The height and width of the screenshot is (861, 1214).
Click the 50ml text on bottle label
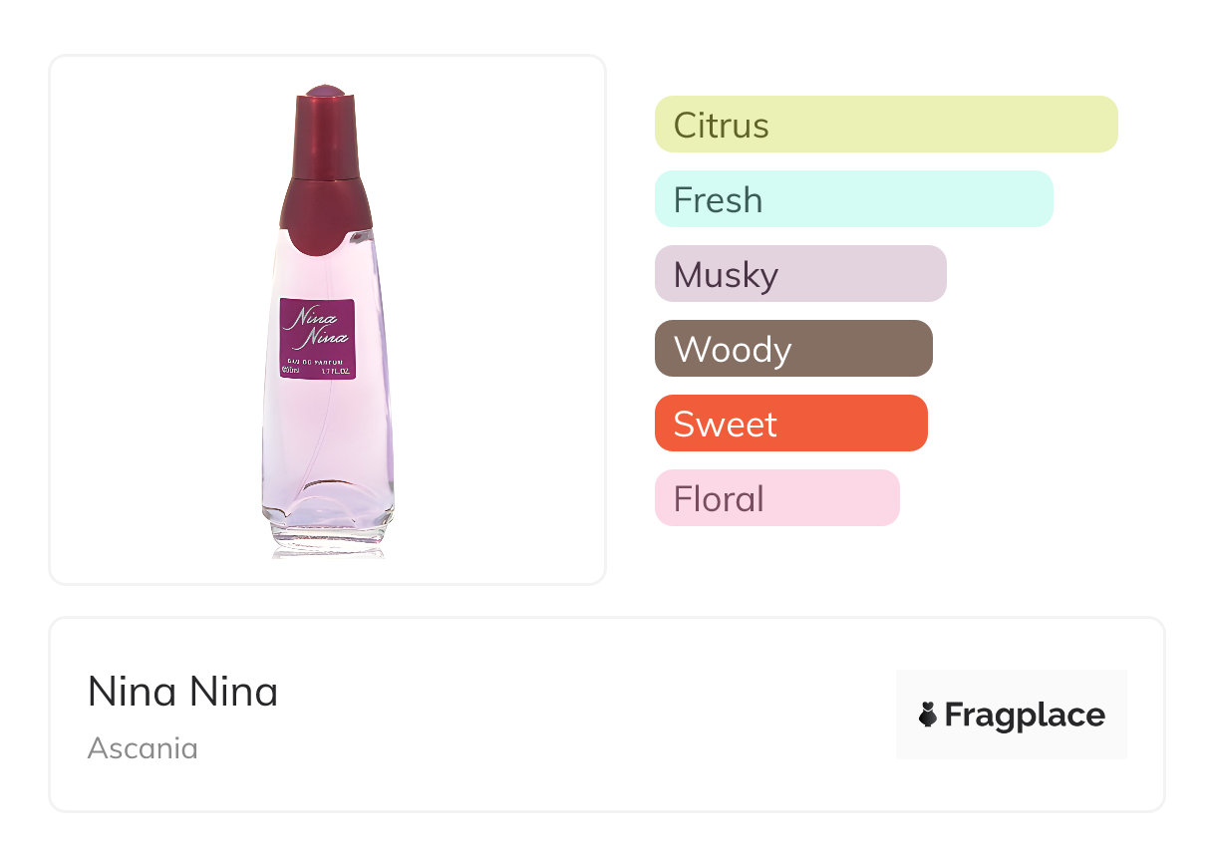pyautogui.click(x=292, y=371)
